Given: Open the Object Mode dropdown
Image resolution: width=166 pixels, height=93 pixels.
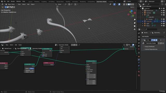Looking at the screenshot, I should coord(11,4).
